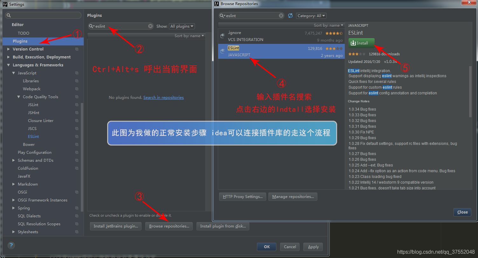Click the ESLint plugin logo in results

click(x=223, y=51)
